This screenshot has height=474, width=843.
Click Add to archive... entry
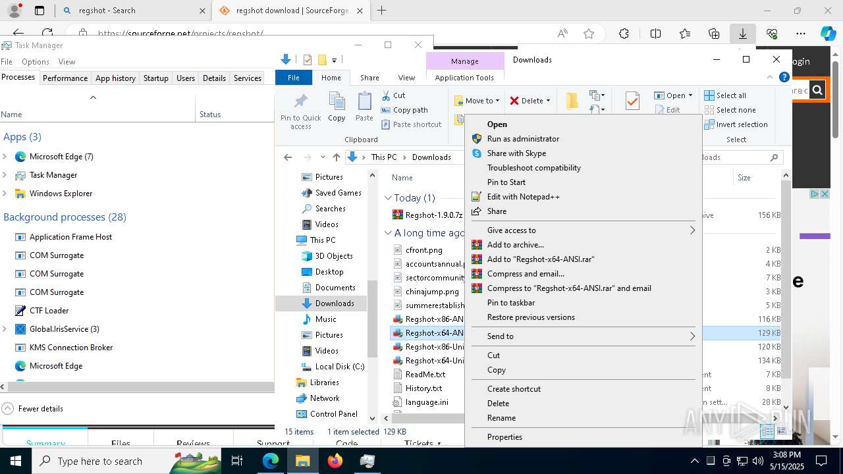[515, 245]
